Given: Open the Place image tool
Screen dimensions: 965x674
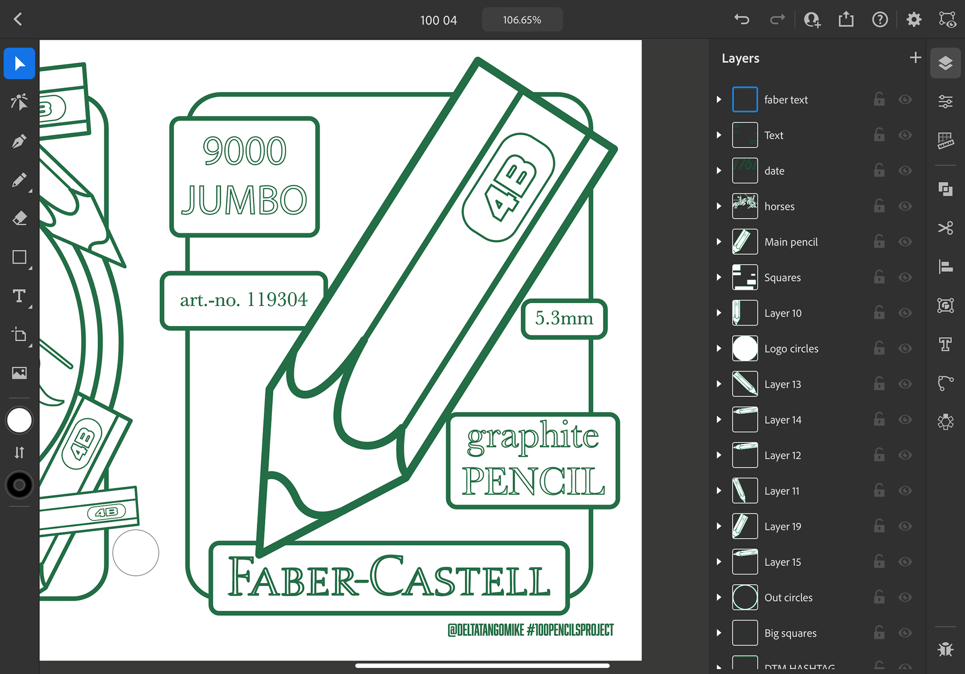Looking at the screenshot, I should [19, 373].
